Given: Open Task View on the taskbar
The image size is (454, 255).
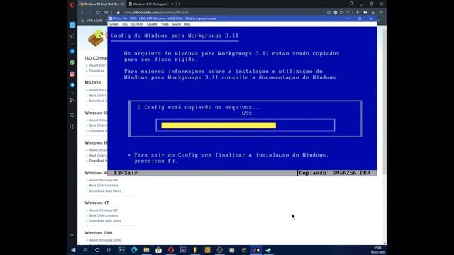Looking at the screenshot, I should coord(109,250).
